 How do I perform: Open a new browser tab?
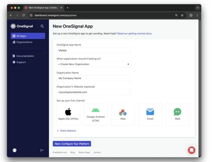(67, 8)
